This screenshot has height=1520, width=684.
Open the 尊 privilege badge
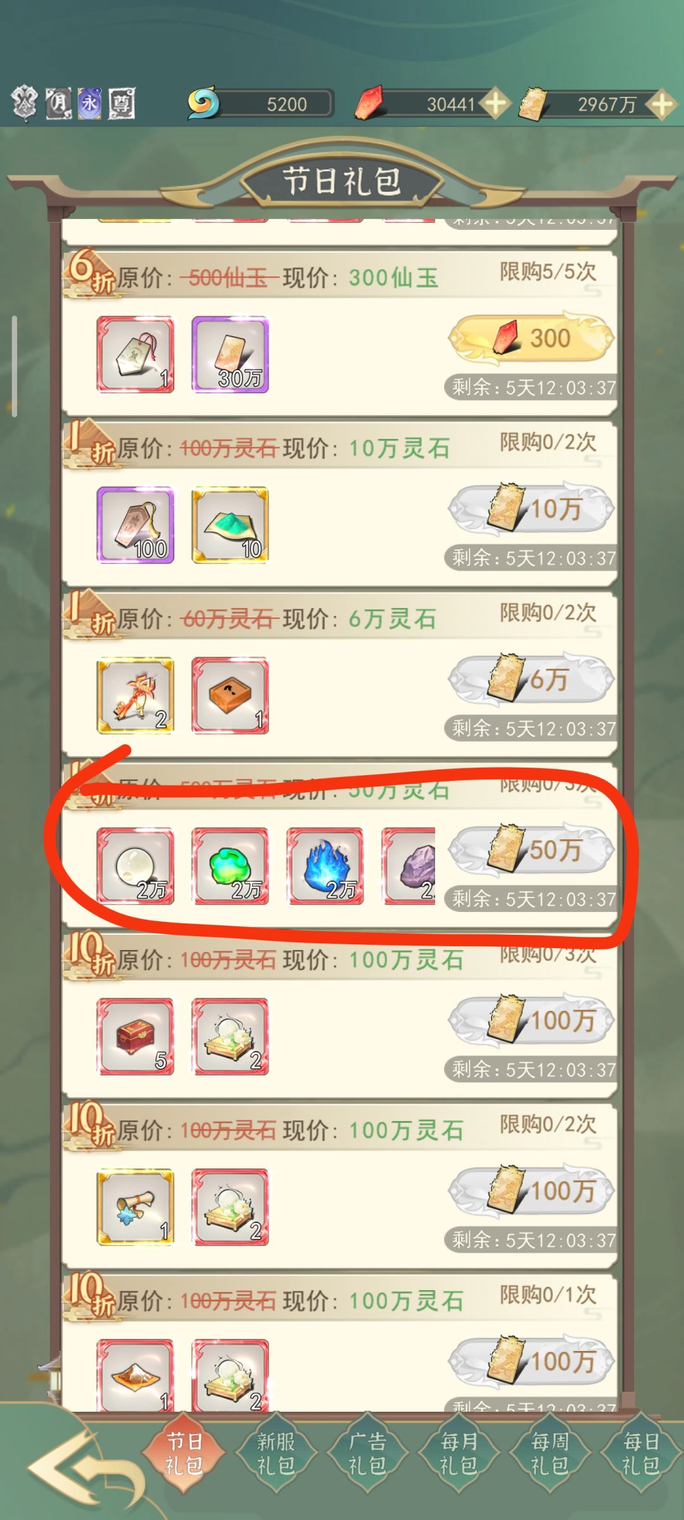tap(121, 103)
